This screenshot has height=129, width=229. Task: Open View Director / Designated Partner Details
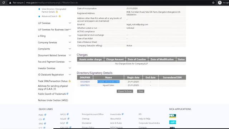(x=54, y=10)
